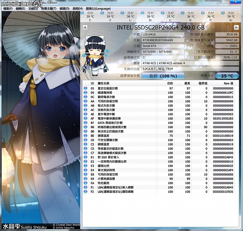Click raw value 0000001E9D5
243x231 pixels.
coord(223,192)
